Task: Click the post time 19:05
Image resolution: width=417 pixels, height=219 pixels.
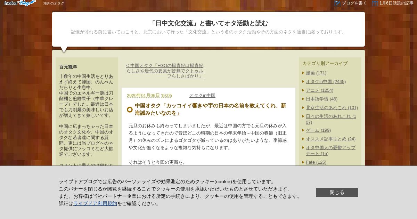Action: [166, 96]
